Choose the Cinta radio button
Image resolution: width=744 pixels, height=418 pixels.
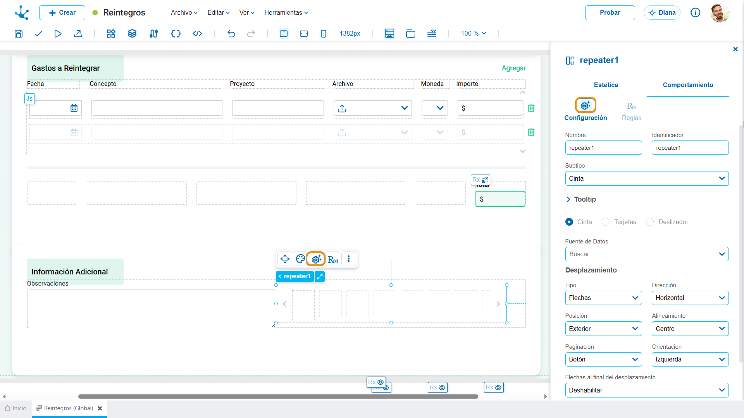click(x=569, y=222)
